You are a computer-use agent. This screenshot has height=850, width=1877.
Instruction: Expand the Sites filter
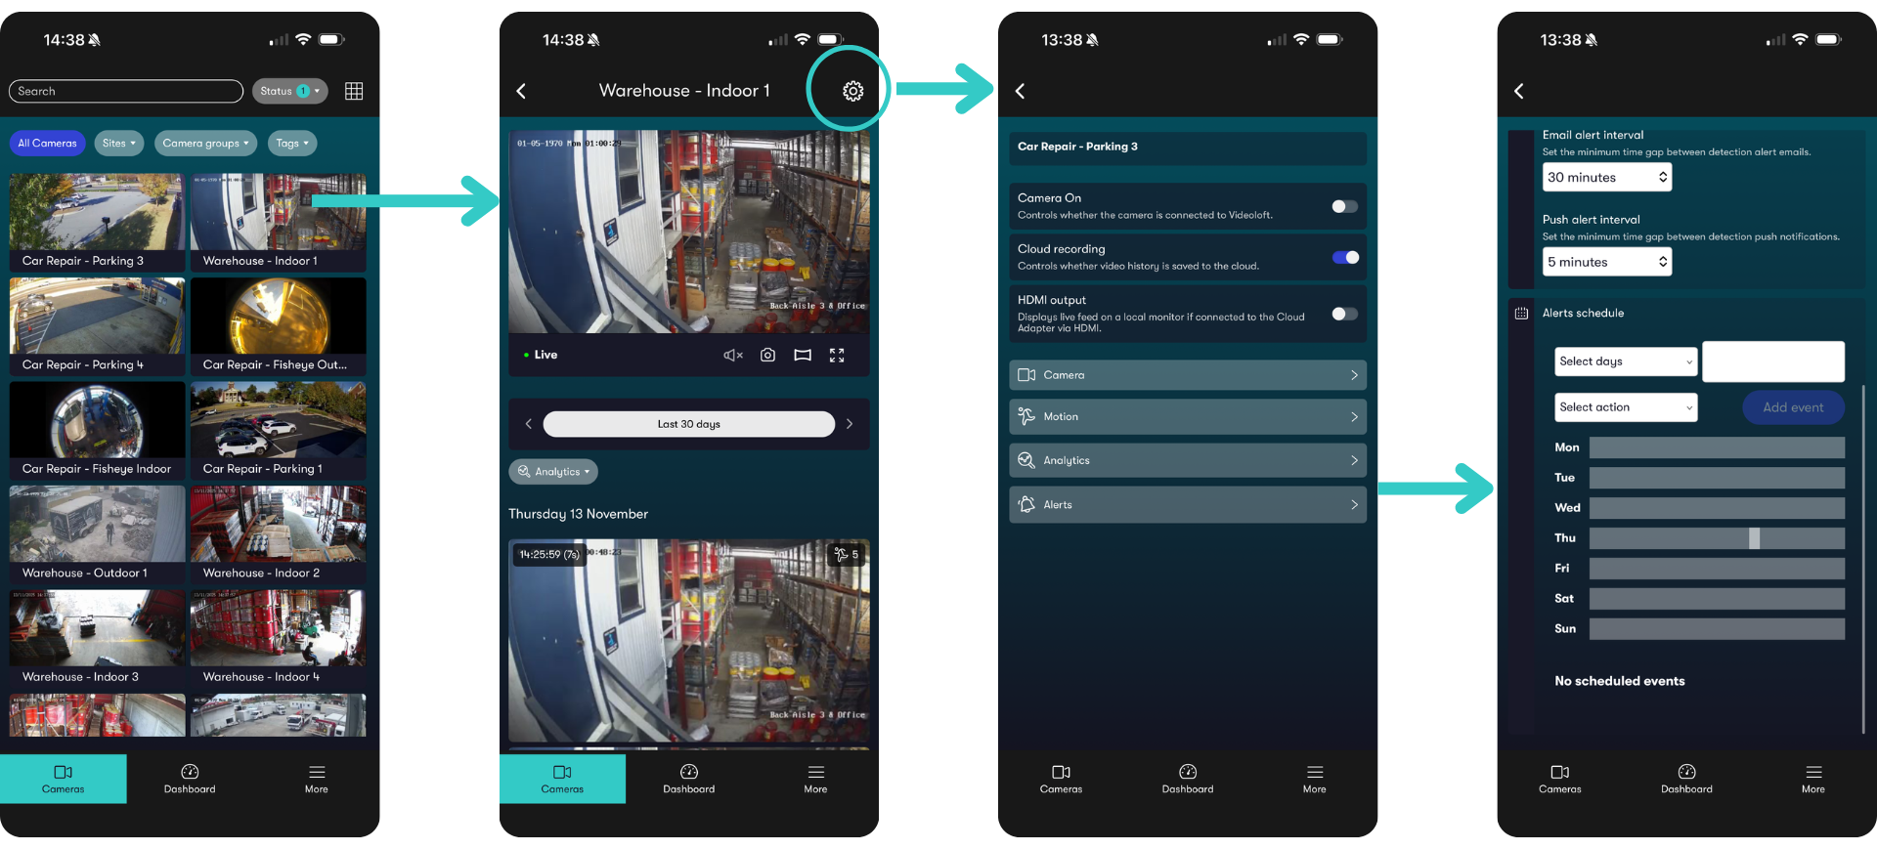(x=119, y=144)
